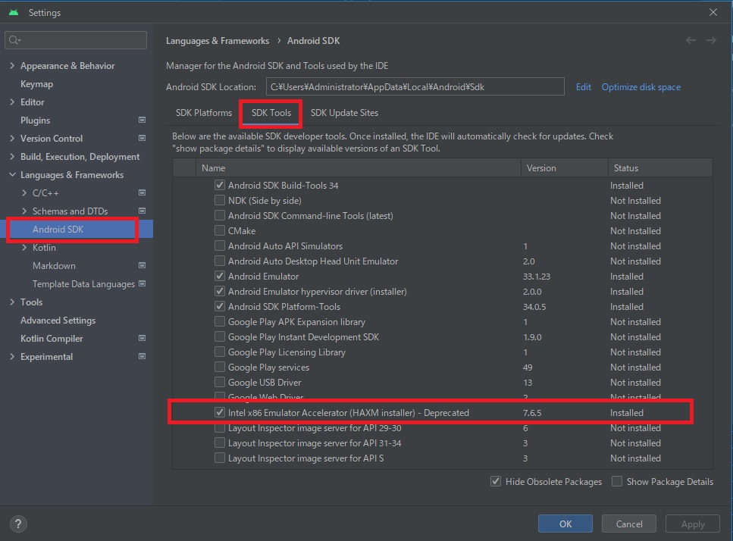Click the project-level icon beside Kotlin Compiler

(x=142, y=339)
